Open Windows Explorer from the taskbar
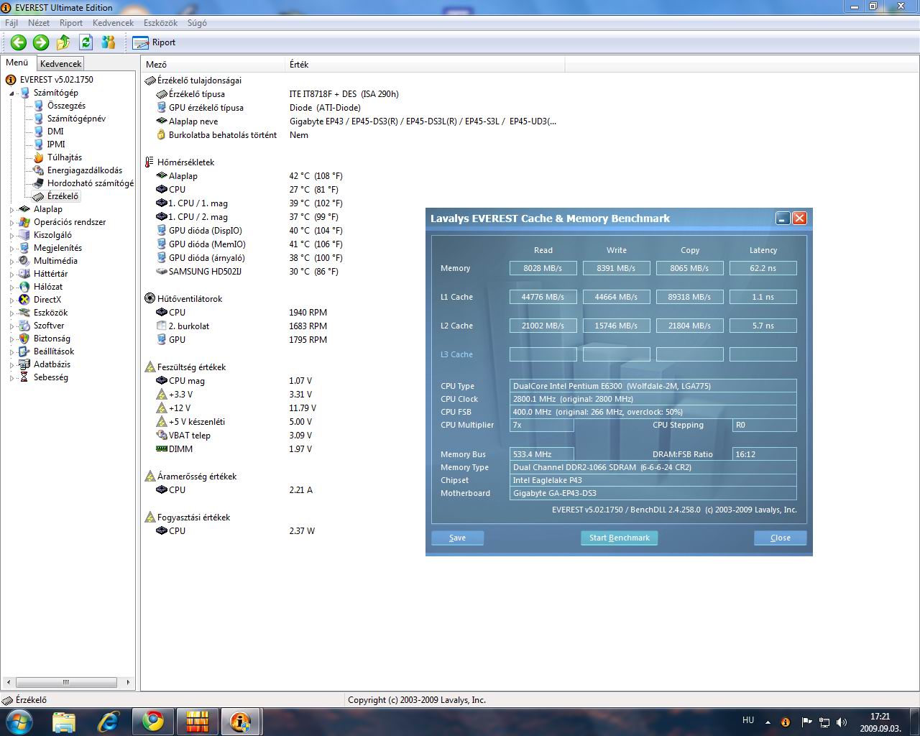 point(63,722)
